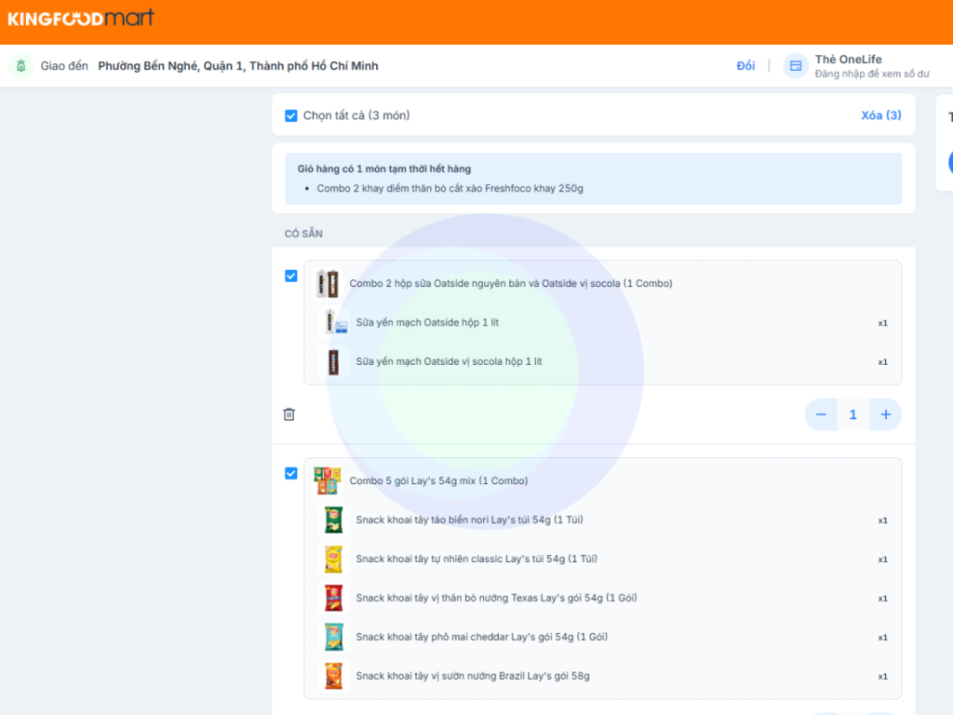Click 'Combo 5 gói Lay's 54g mix' title
The image size is (953, 715).
438,481
